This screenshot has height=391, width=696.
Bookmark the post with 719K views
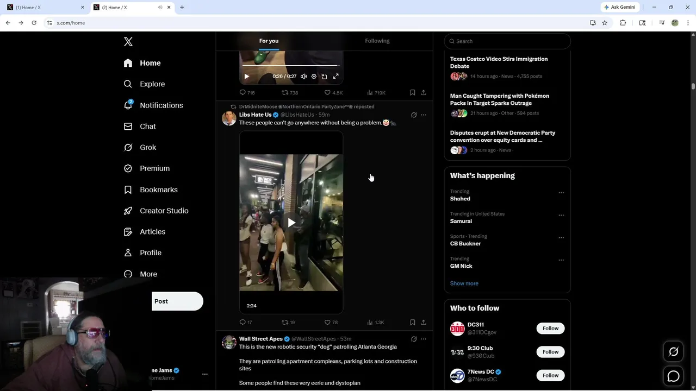(413, 93)
